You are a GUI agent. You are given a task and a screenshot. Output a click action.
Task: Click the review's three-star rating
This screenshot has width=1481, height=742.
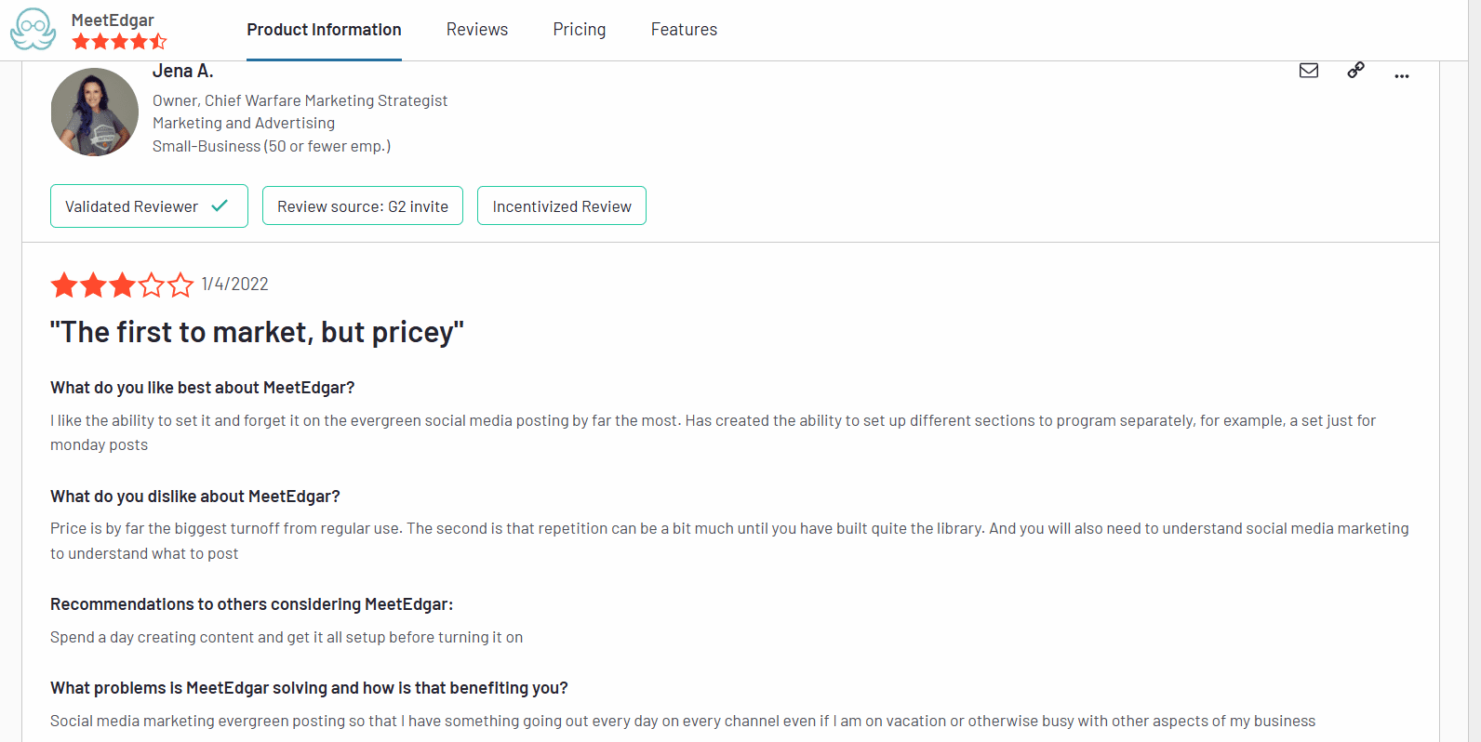tap(122, 285)
